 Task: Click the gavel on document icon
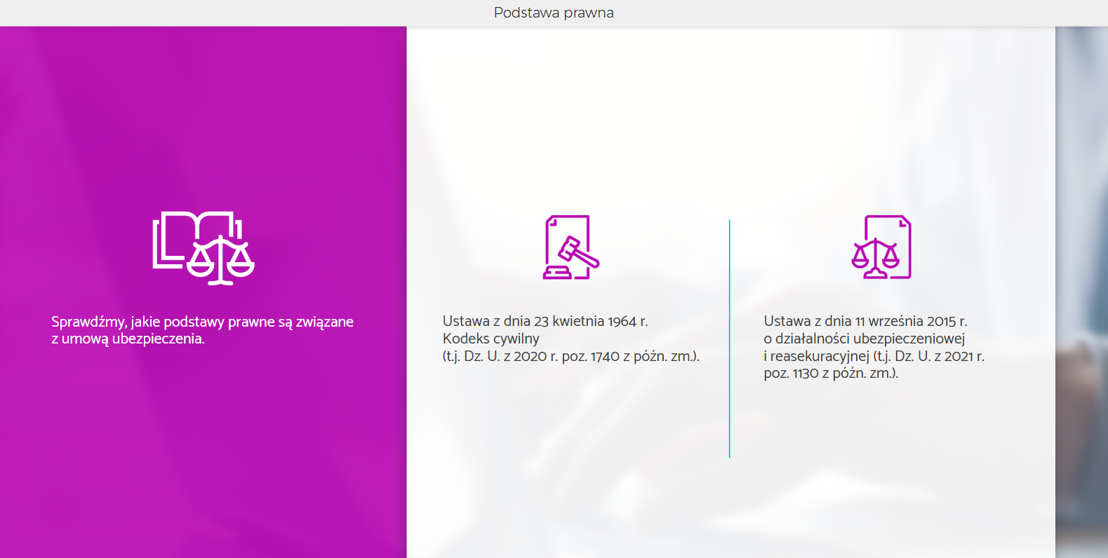(x=570, y=247)
